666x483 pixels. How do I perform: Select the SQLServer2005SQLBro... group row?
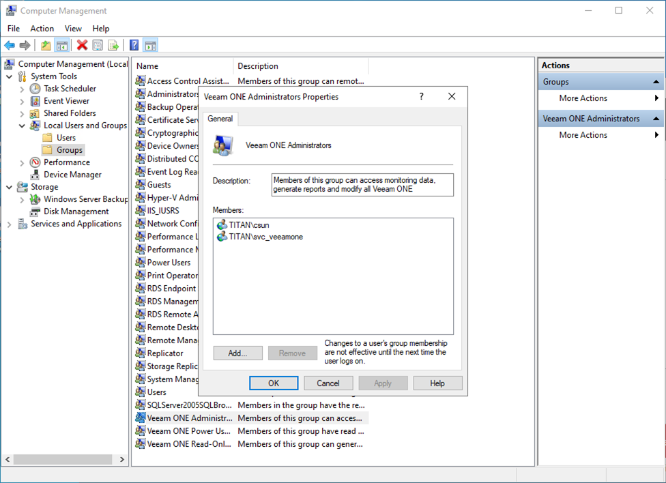pos(251,405)
